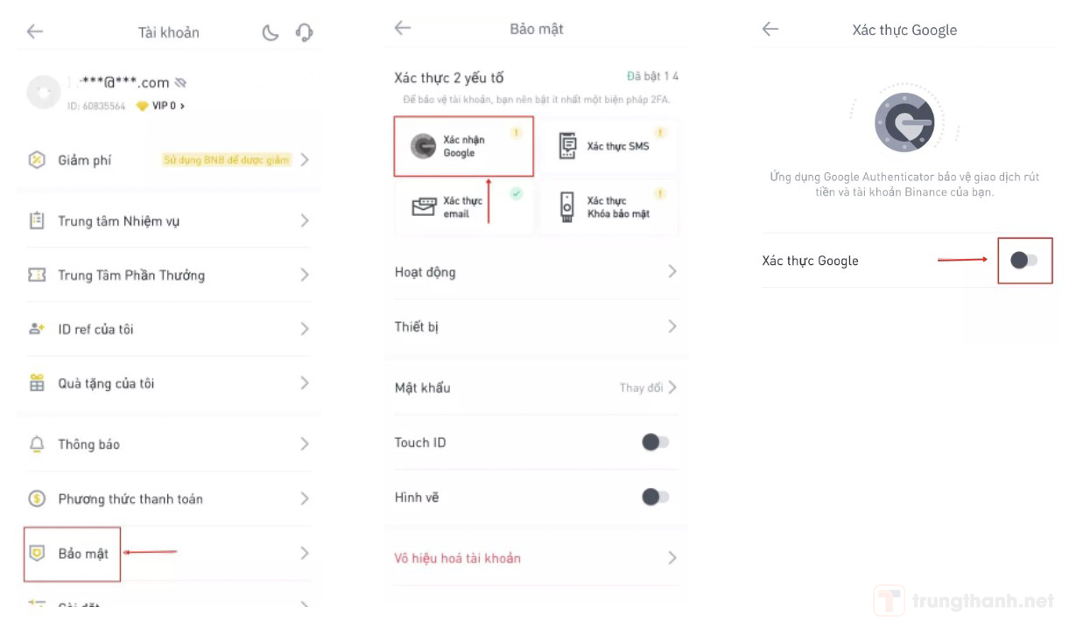Toggle dark mode moon icon
Screen dimensions: 1069x628
coord(271,32)
